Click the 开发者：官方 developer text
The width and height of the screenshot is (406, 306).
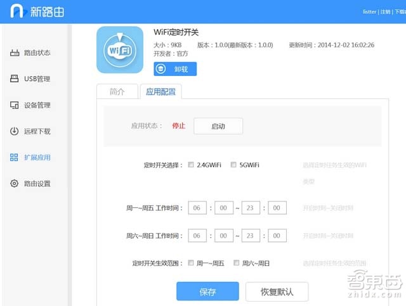coord(171,54)
